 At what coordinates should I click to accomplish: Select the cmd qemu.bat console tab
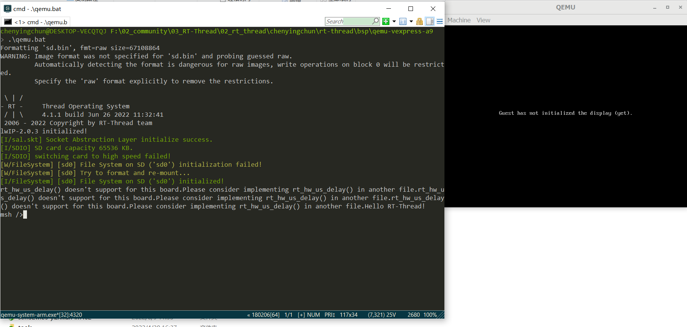click(36, 22)
